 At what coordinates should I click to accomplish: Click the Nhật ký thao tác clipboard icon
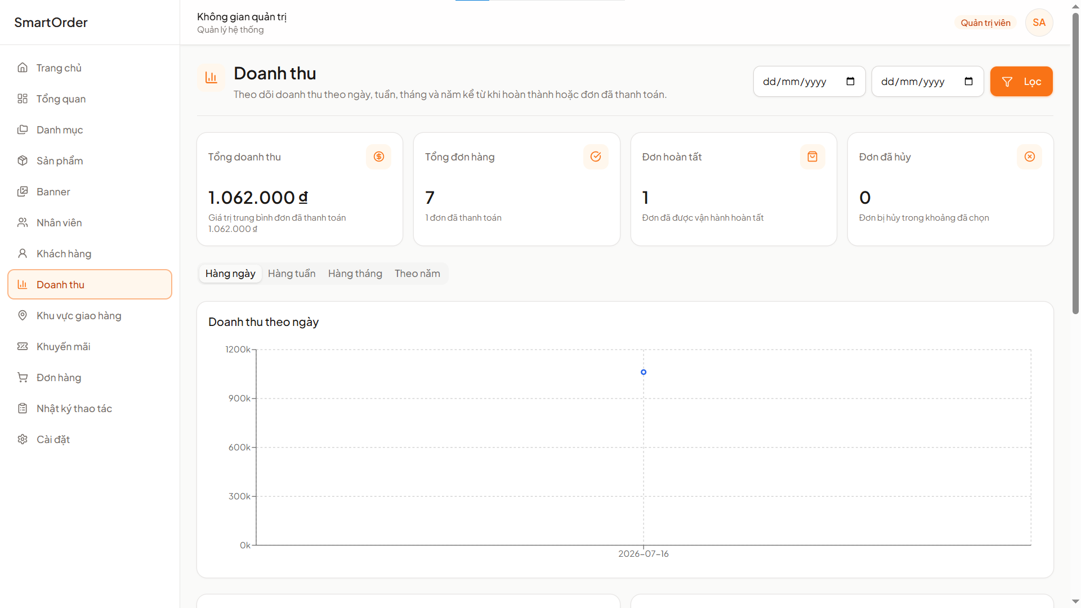point(23,408)
